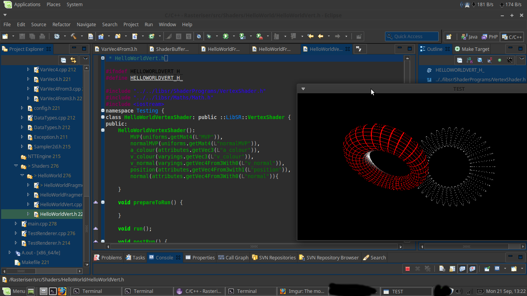Click Collapse All in Project Explorer
The width and height of the screenshot is (527, 296).
(63, 60)
